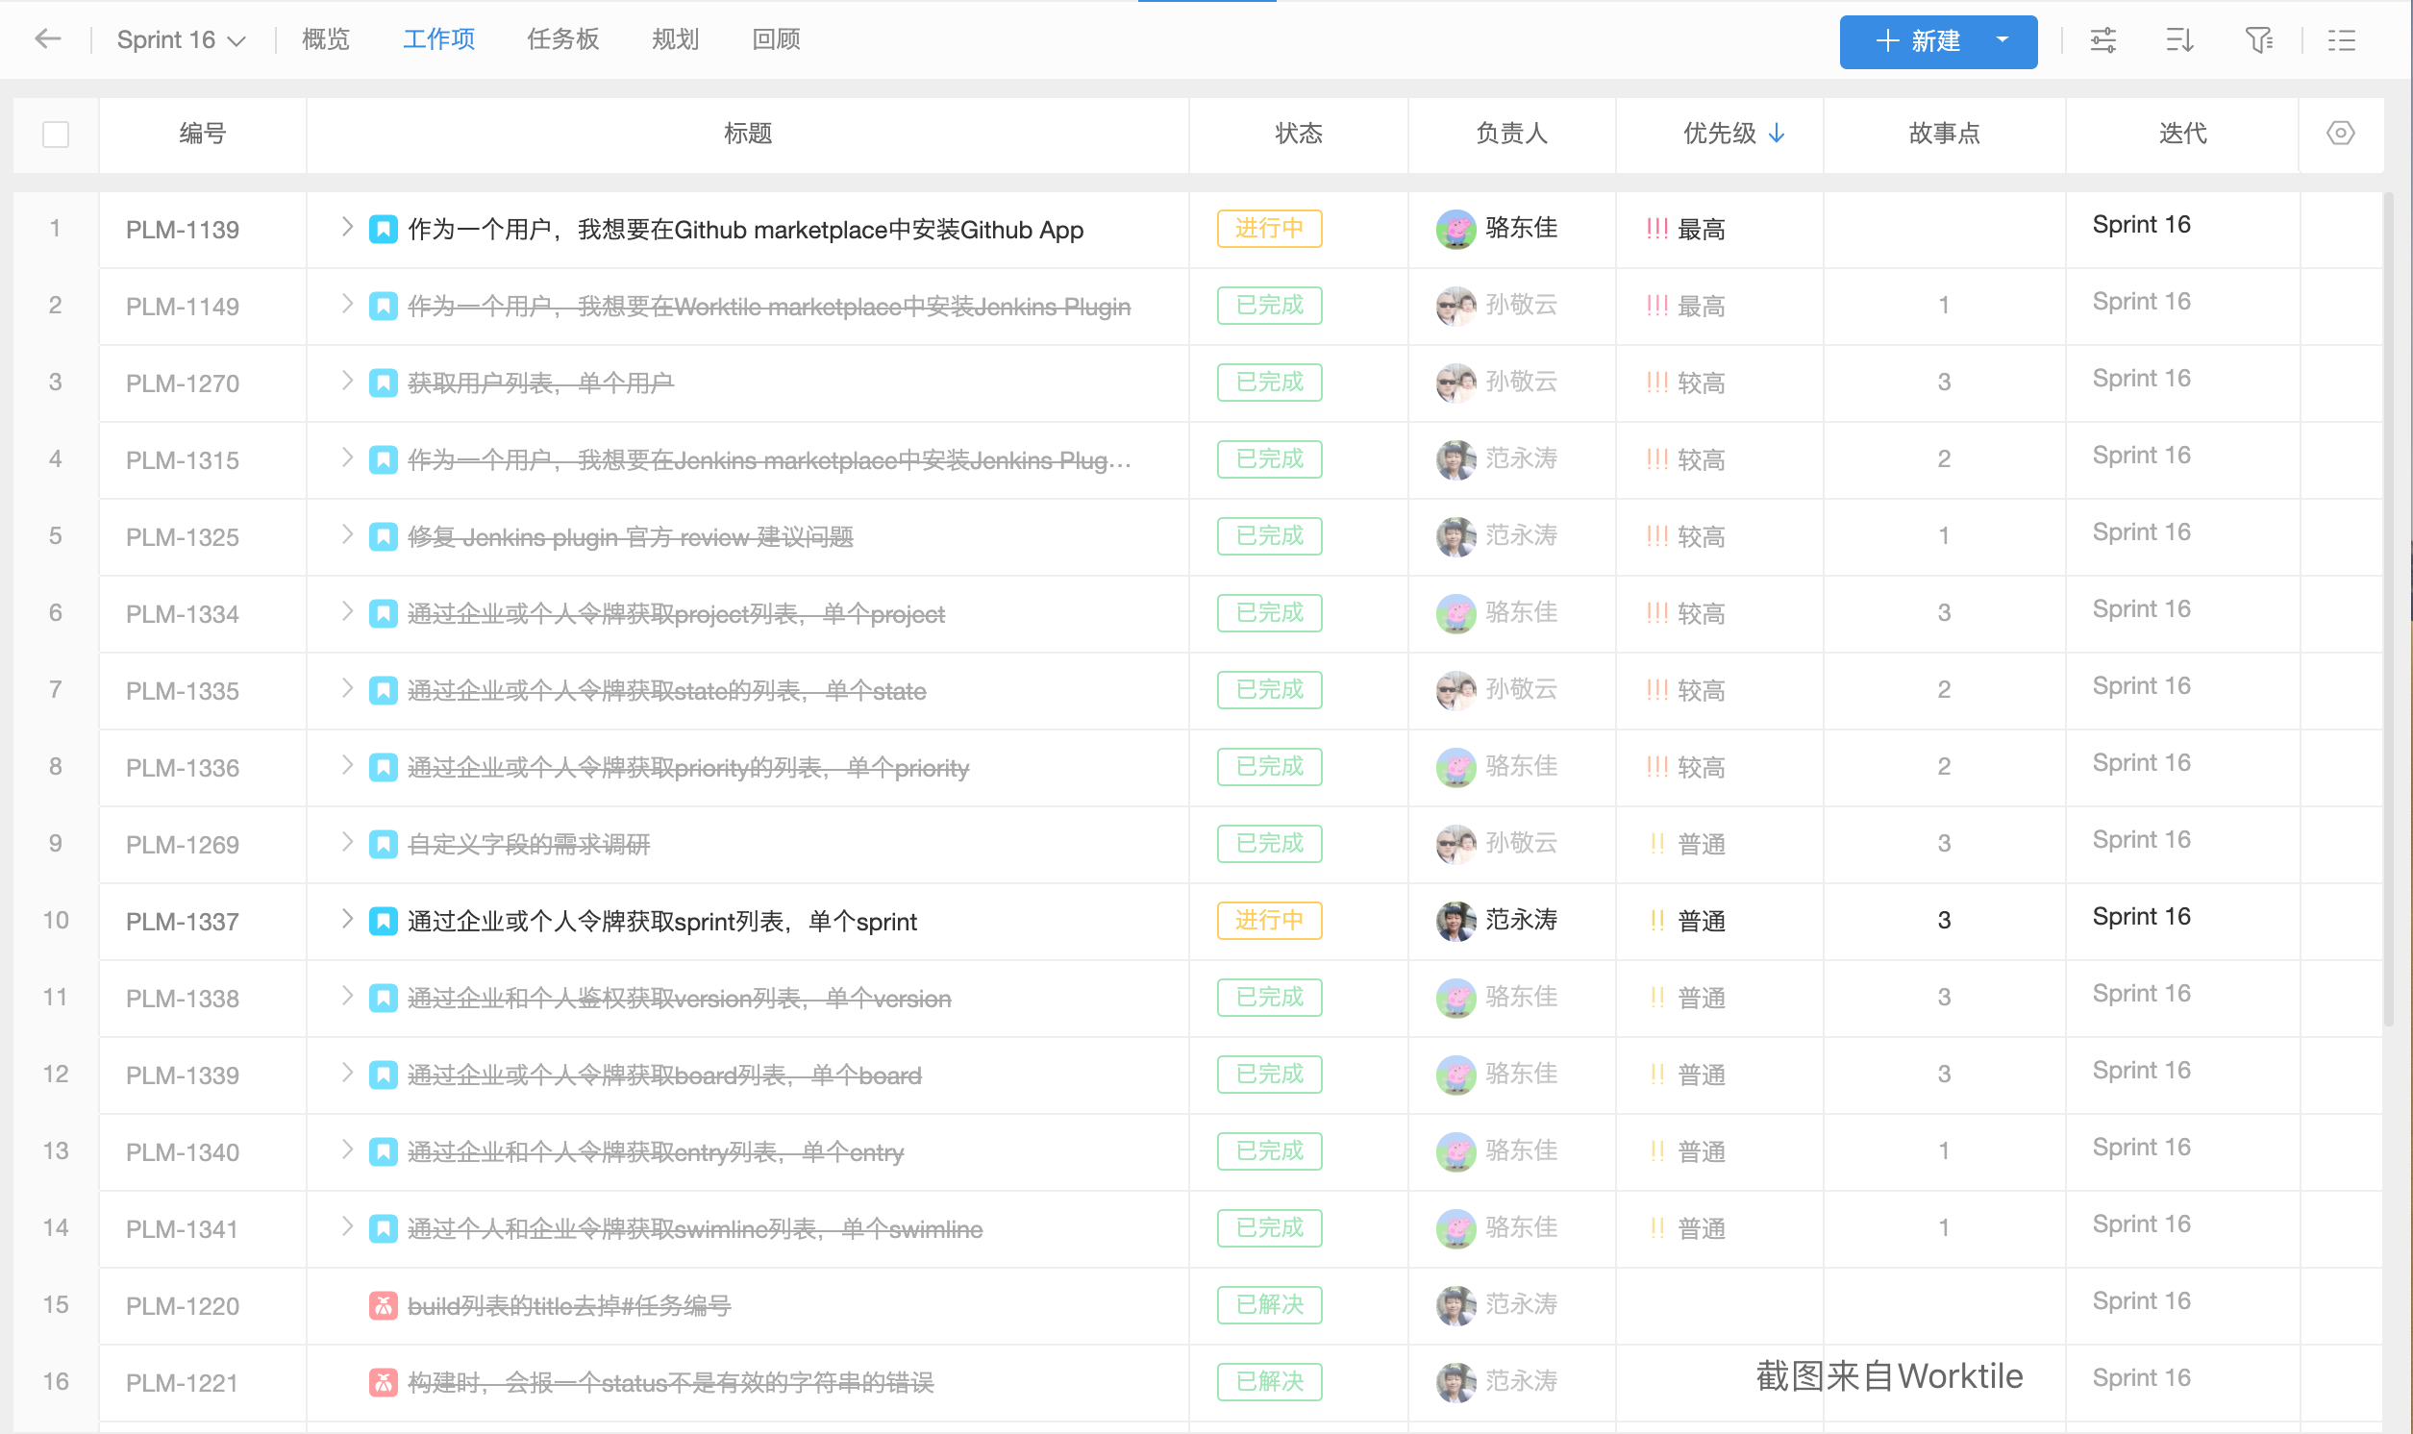Screen dimensions: 2413x1434
Task: Click the priority sort arrow in header
Action: tap(1777, 134)
